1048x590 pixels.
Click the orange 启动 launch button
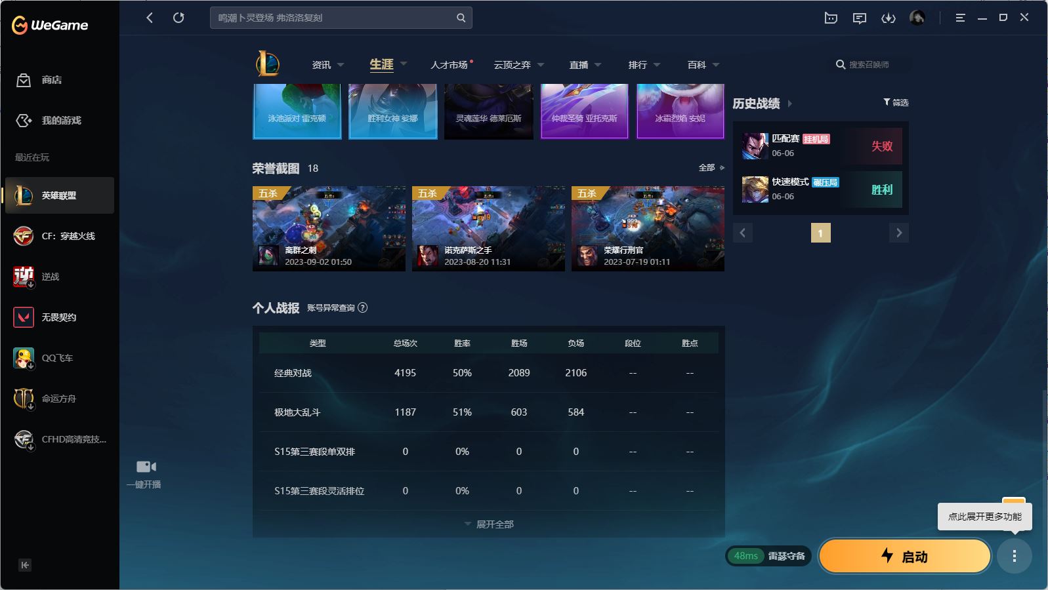pos(904,557)
